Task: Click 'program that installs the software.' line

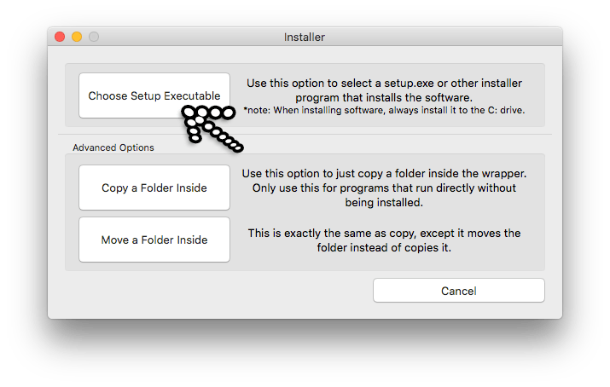Action: (x=384, y=97)
